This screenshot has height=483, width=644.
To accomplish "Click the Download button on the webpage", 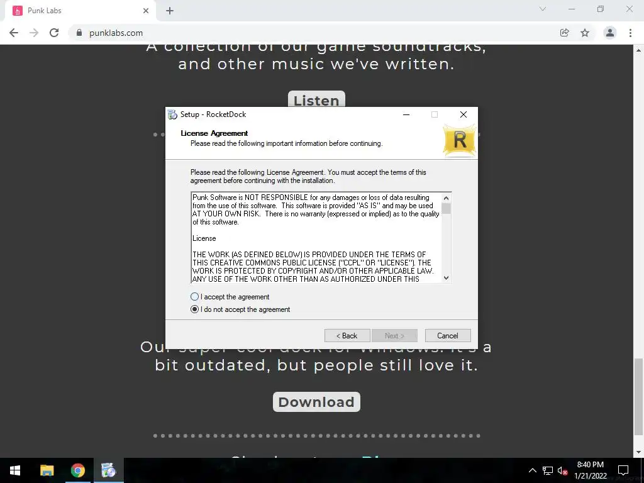I will click(316, 402).
